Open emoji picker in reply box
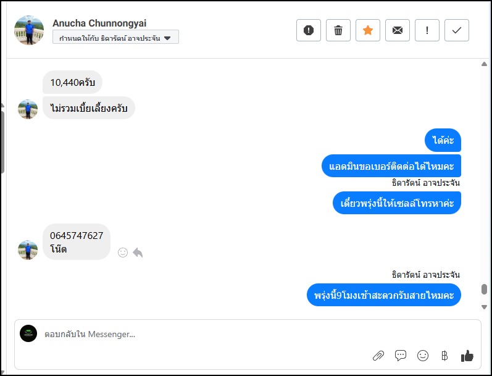The height and width of the screenshot is (376, 492). click(423, 355)
